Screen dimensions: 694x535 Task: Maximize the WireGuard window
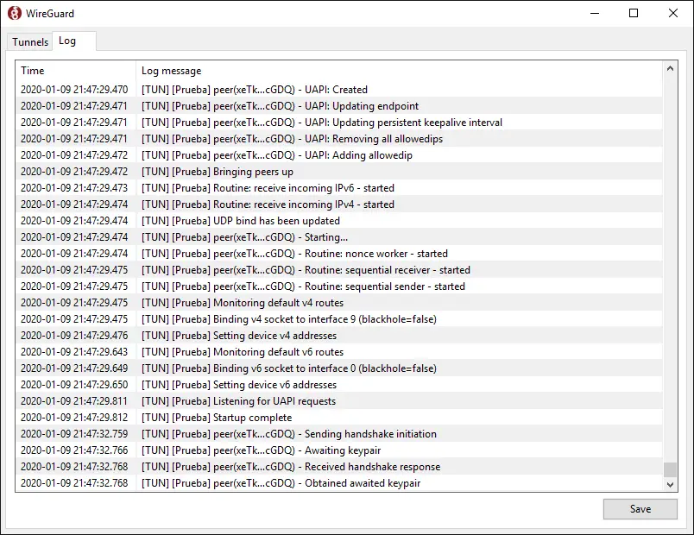[x=634, y=13]
